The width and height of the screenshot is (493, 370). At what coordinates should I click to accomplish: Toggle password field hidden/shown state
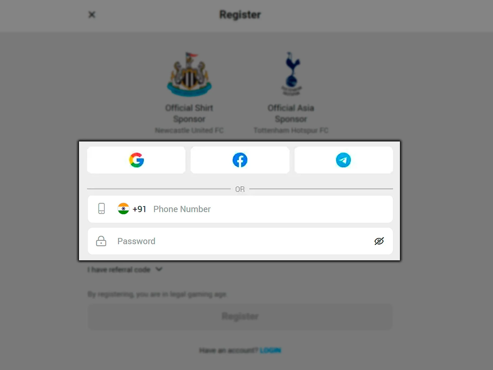[x=379, y=241]
